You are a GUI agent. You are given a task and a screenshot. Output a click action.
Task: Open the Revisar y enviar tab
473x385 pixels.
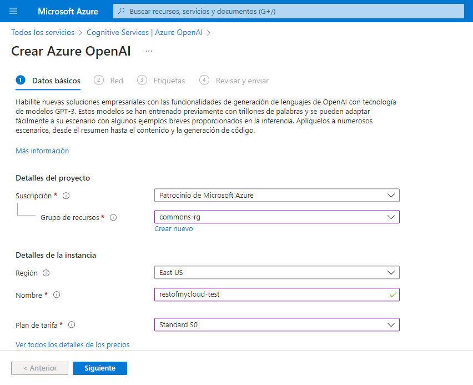coord(234,81)
